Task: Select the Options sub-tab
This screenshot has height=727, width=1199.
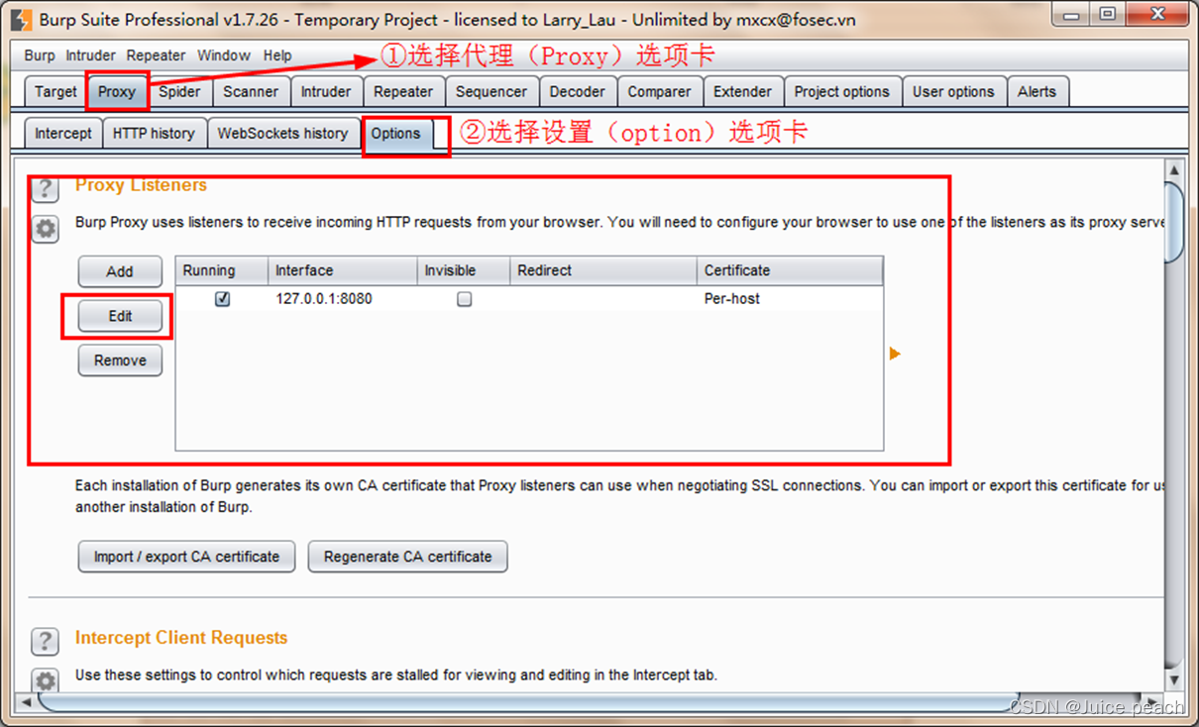Action: (396, 134)
